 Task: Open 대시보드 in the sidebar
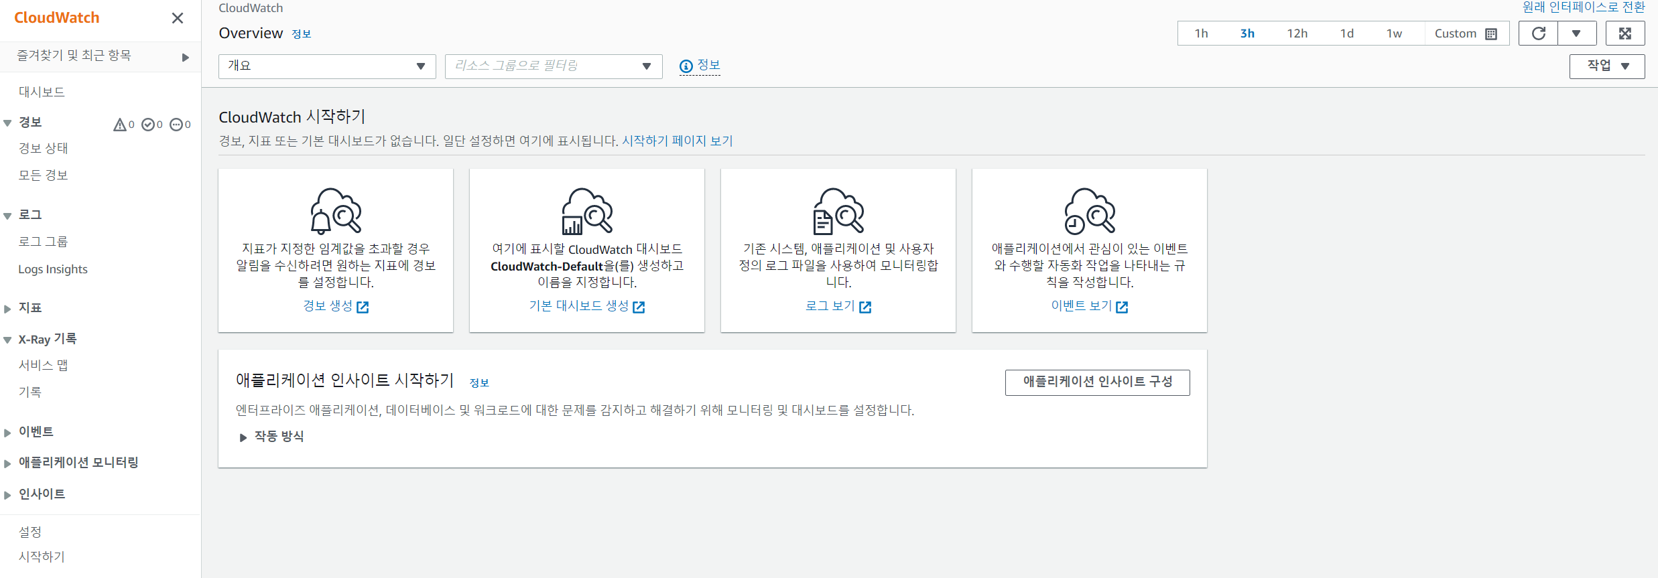pyautogui.click(x=42, y=92)
